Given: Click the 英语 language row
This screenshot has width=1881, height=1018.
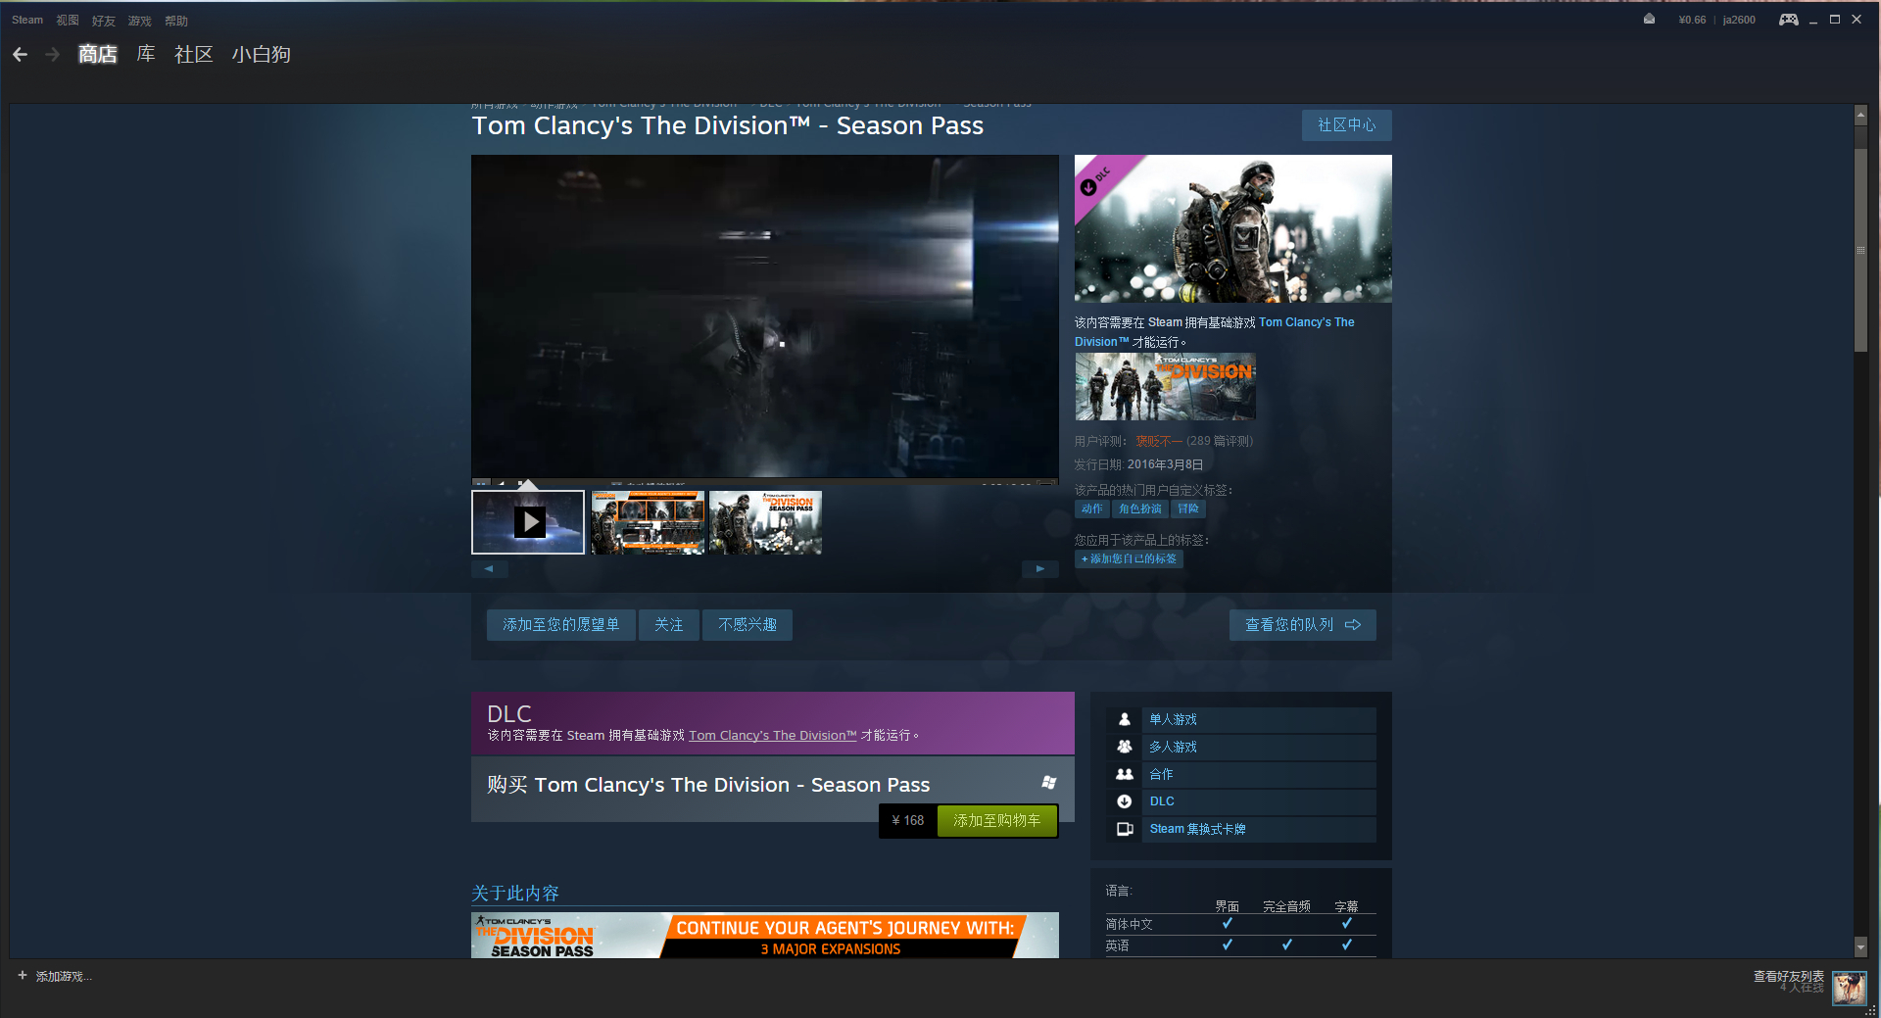Looking at the screenshot, I should (x=1241, y=945).
